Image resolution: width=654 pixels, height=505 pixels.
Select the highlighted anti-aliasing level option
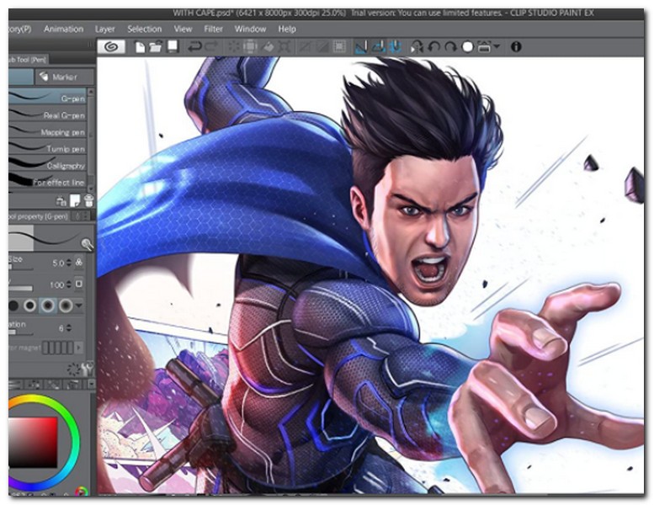pyautogui.click(x=49, y=305)
